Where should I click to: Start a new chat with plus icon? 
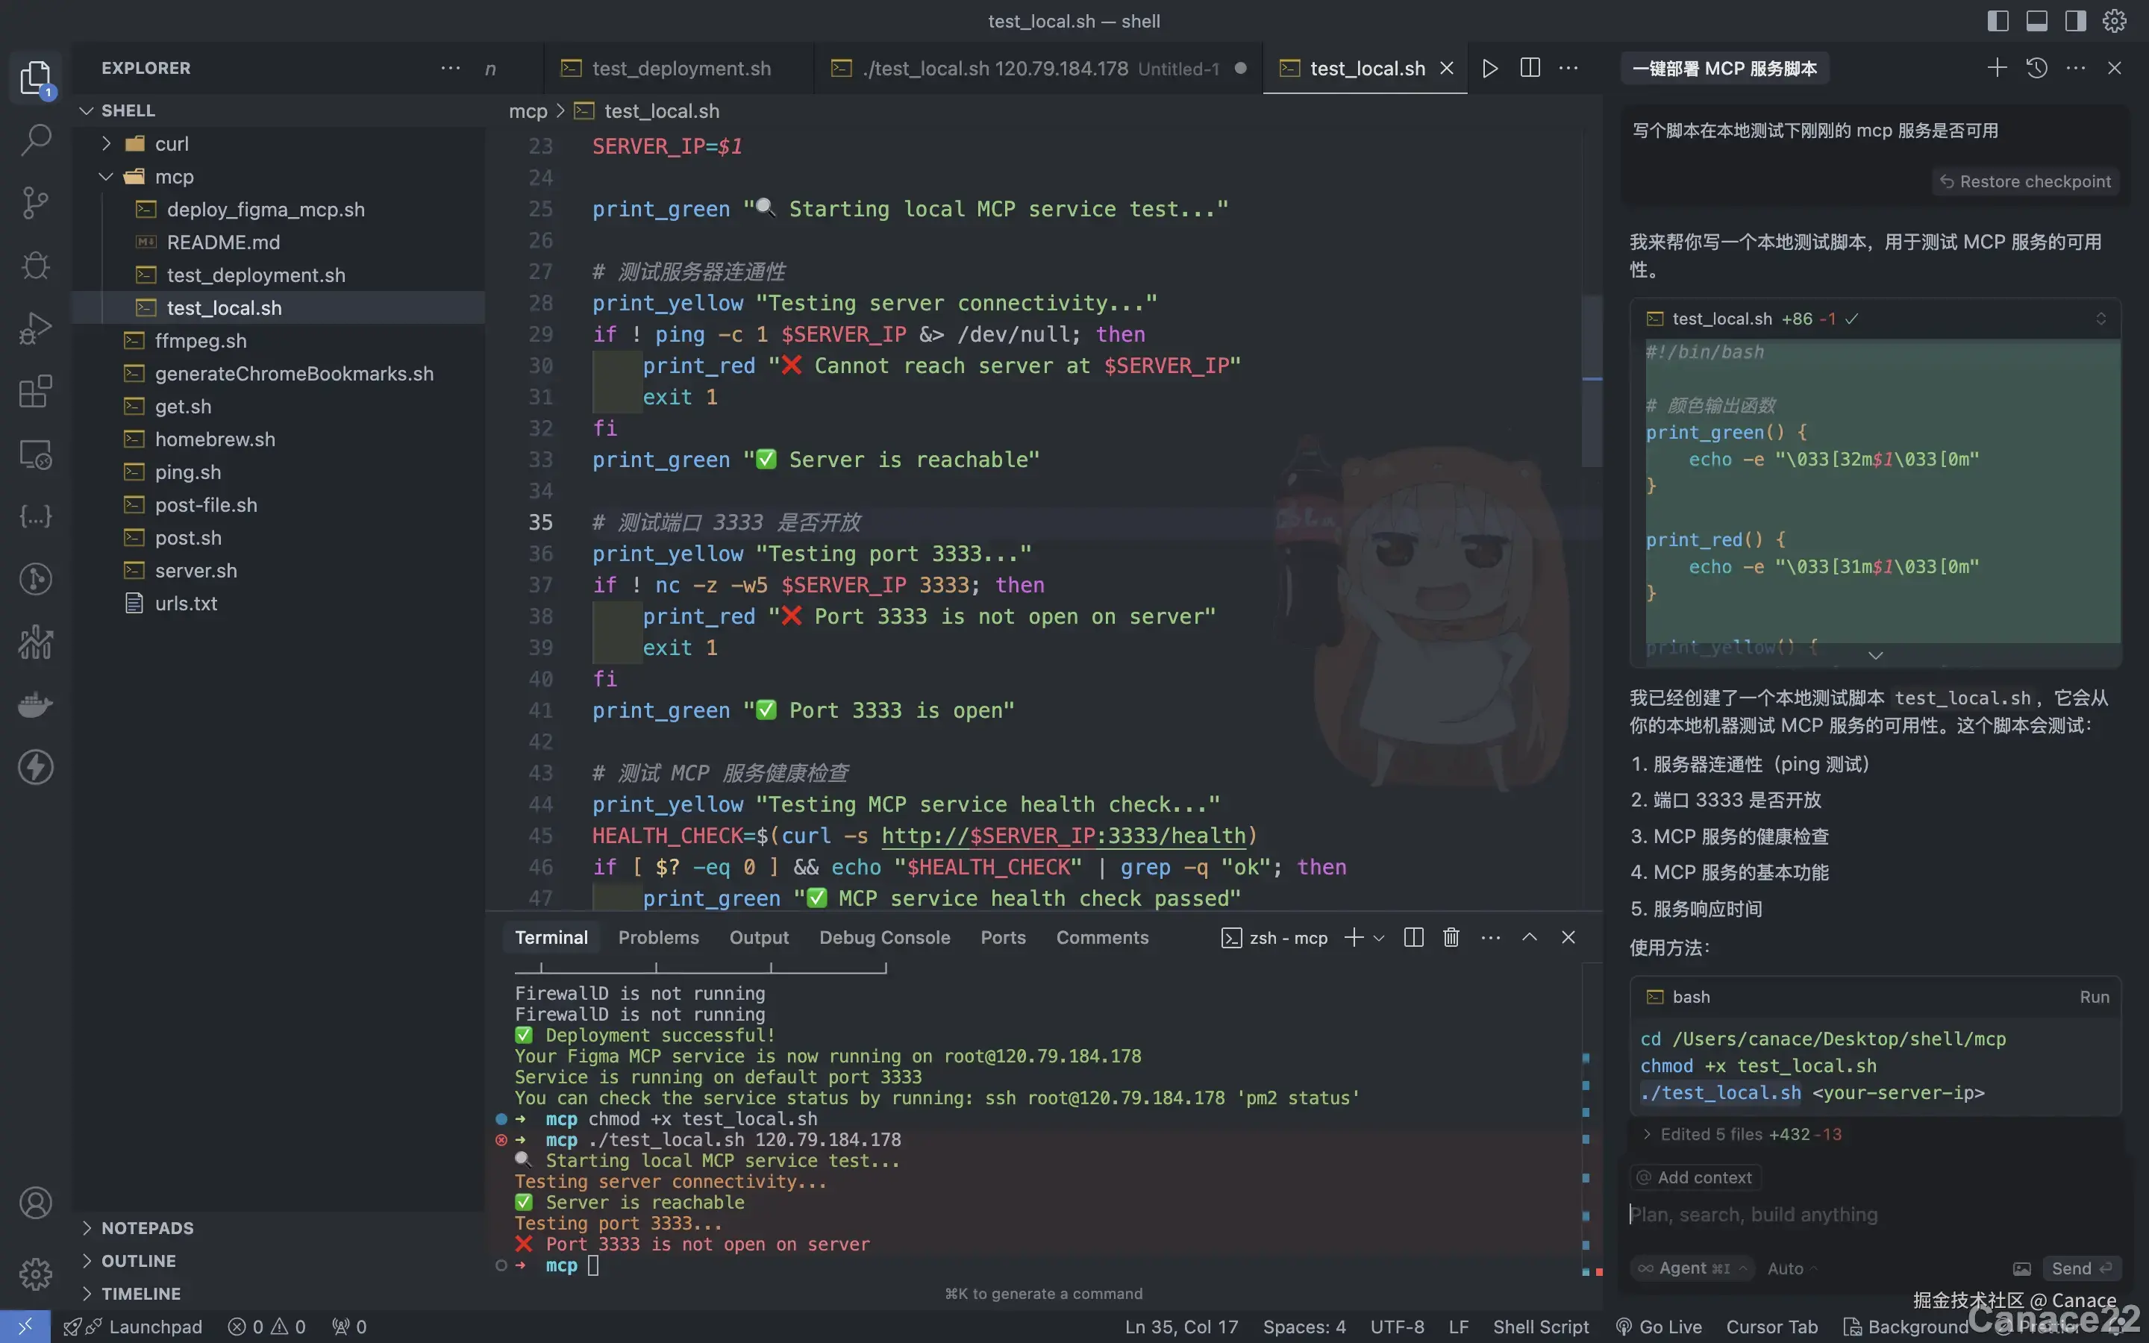[1996, 69]
